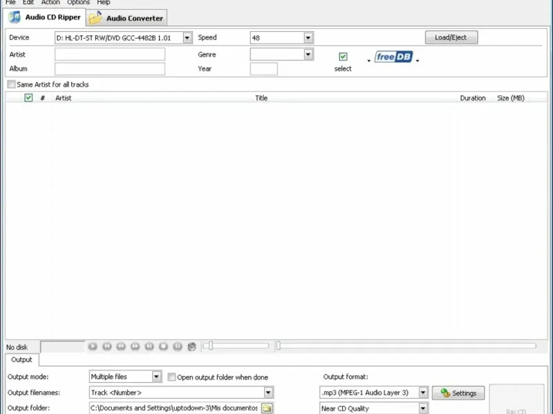
Task: Sort by the Size (MB) column header
Action: coord(511,98)
